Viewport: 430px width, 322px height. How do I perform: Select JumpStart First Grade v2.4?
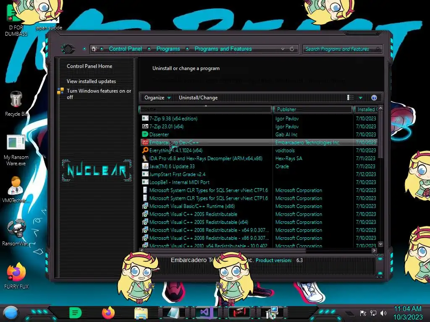pyautogui.click(x=259, y=174)
